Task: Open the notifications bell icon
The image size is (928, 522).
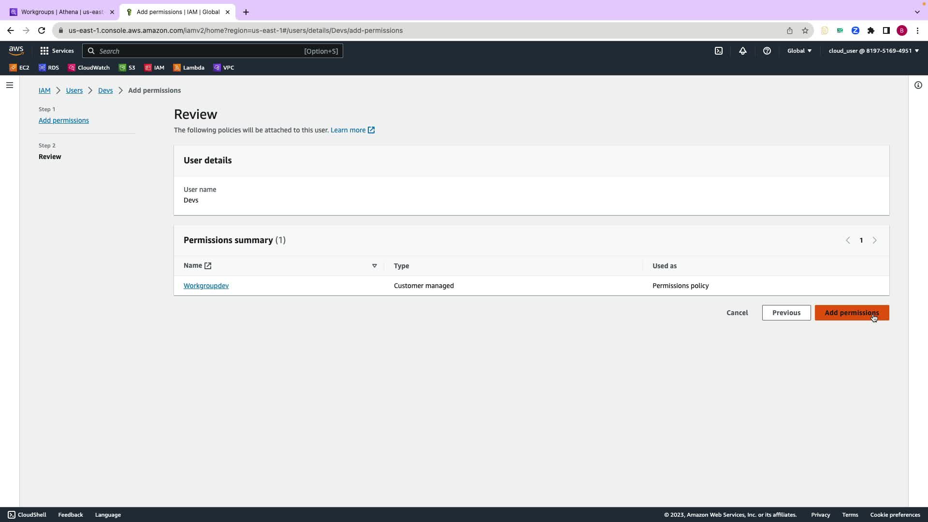Action: click(x=743, y=51)
